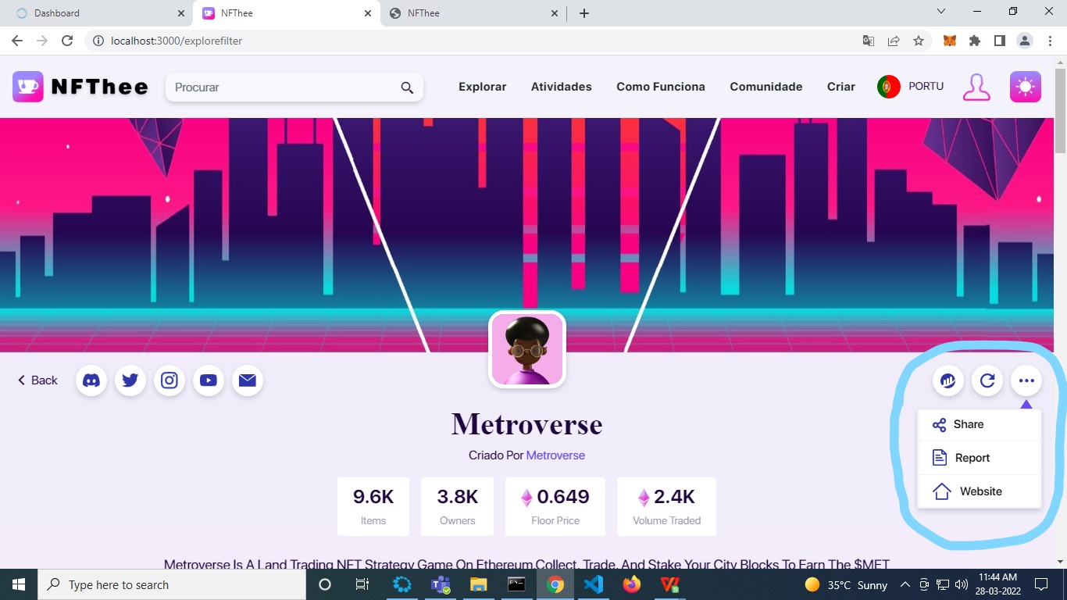Image resolution: width=1067 pixels, height=600 pixels.
Task: Open the Instagram icon link
Action: (170, 380)
